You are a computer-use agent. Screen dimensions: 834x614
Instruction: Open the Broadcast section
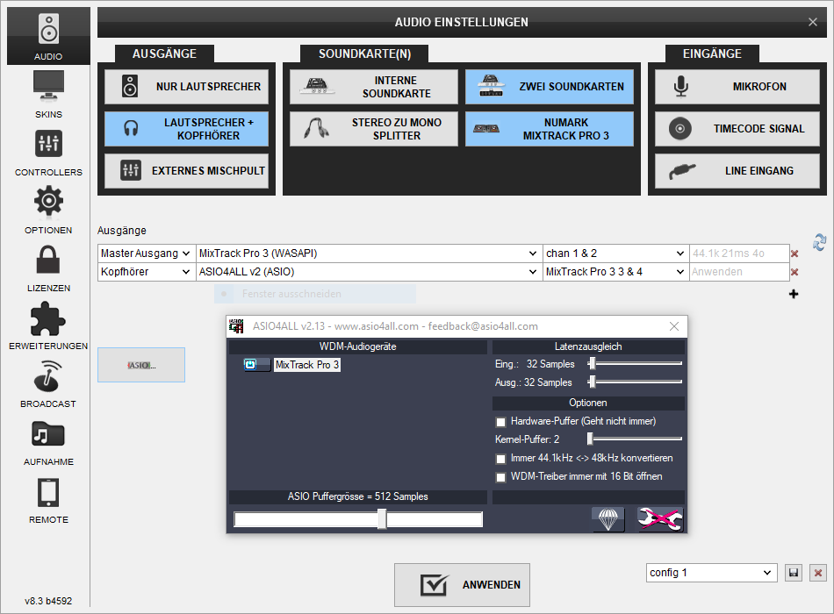(x=48, y=384)
